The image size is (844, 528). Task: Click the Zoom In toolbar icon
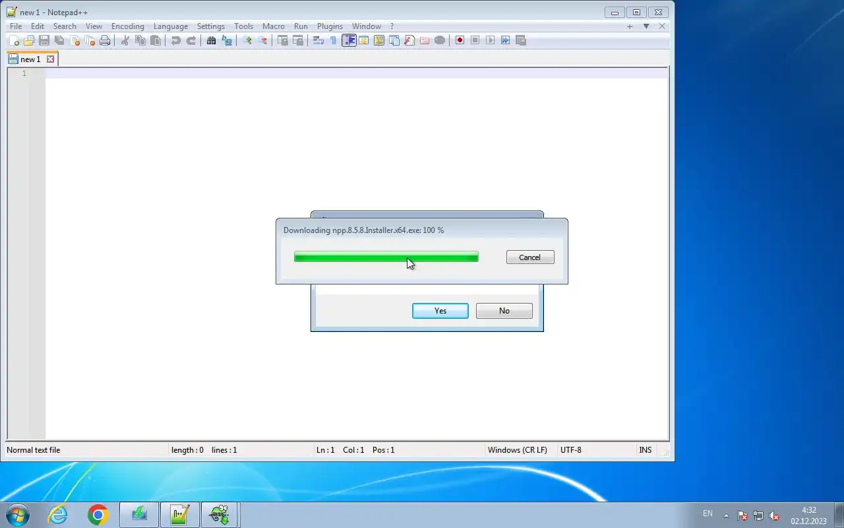tap(247, 40)
